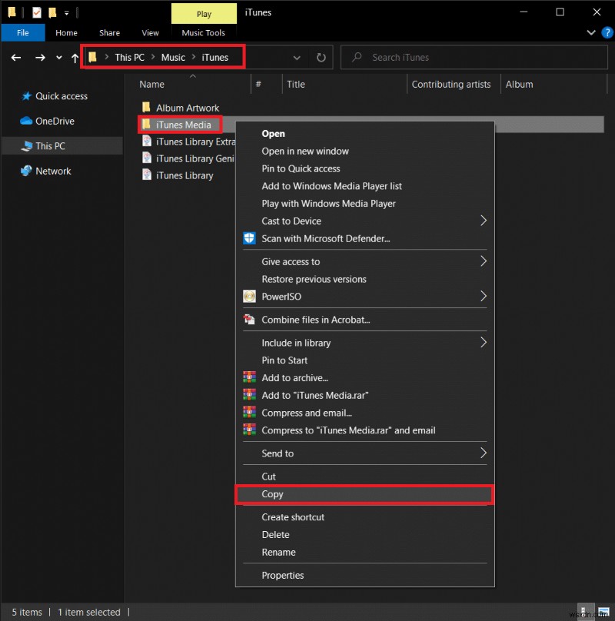Click the Combine files in Acrobat icon
615x621 pixels.
pyautogui.click(x=249, y=320)
